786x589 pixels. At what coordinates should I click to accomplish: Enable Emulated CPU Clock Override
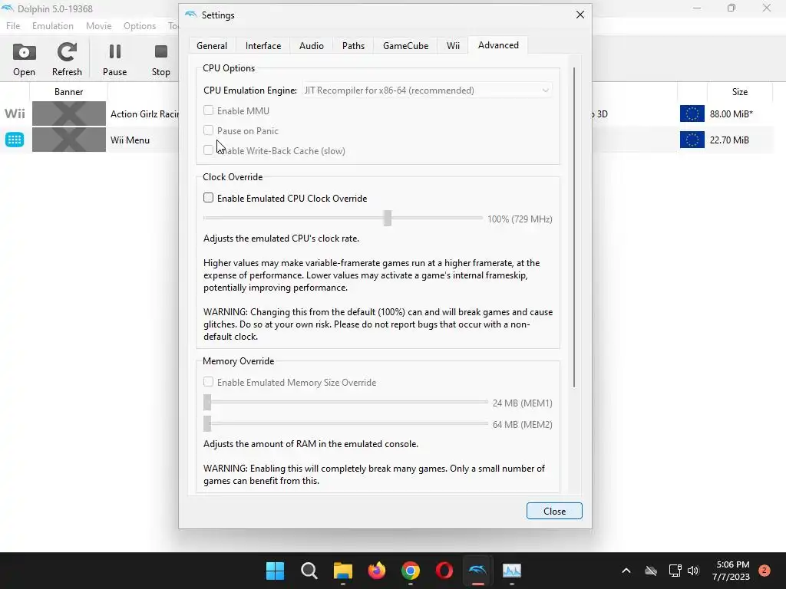209,198
